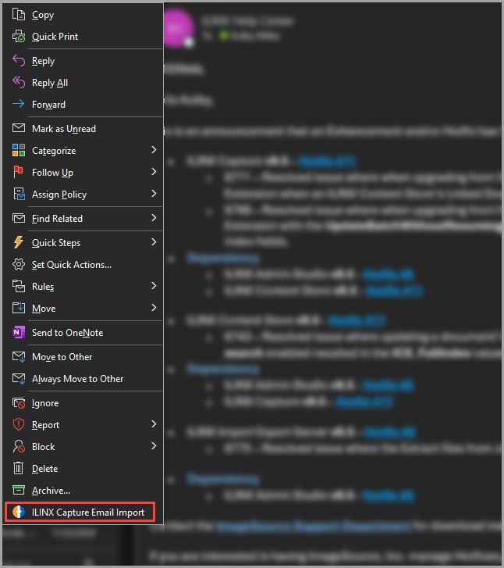The image size is (504, 568).
Task: Click the Quick Steps lightning bolt icon
Action: click(18, 243)
